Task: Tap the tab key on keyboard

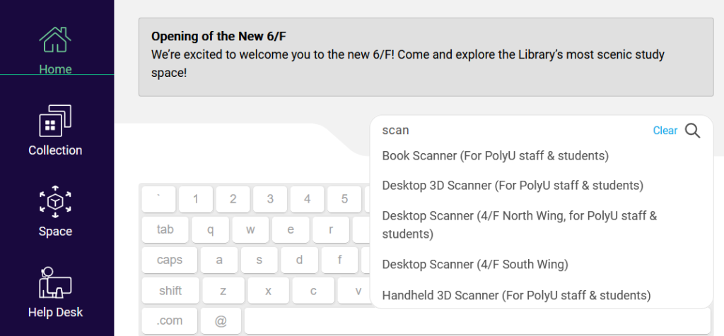Action: [x=165, y=229]
